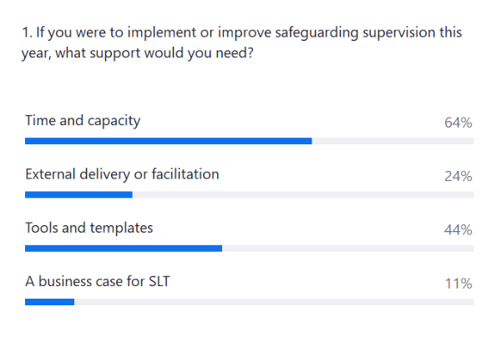Click the word 'safeguarding' in the question
501x342 pixels.
pos(316,33)
